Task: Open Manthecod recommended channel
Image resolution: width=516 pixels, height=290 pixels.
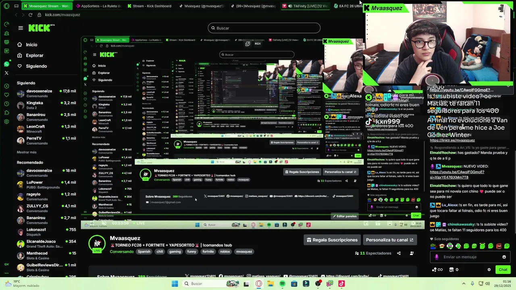Action: point(46,255)
